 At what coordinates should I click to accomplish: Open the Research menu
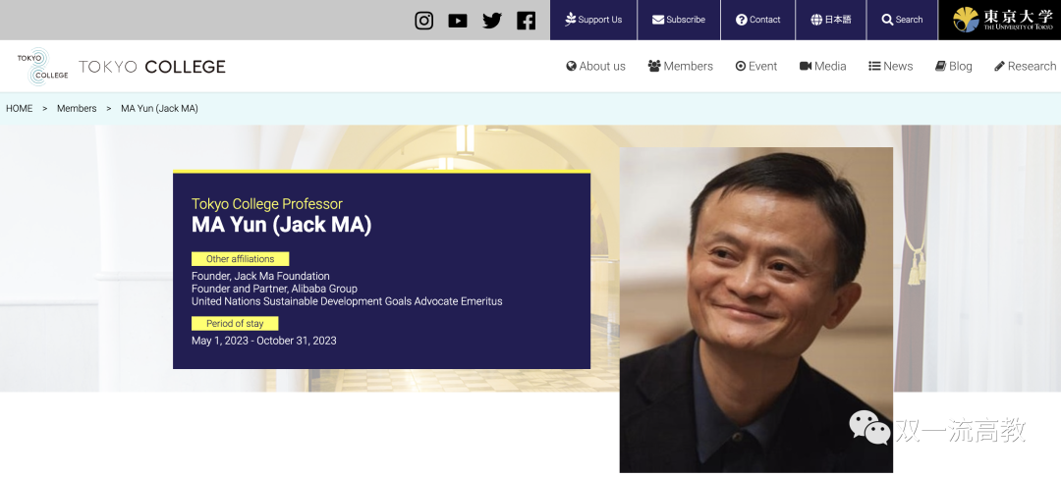click(x=1025, y=66)
